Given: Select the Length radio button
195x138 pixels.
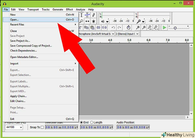Looking at the screenshot, I should [92, 122].
